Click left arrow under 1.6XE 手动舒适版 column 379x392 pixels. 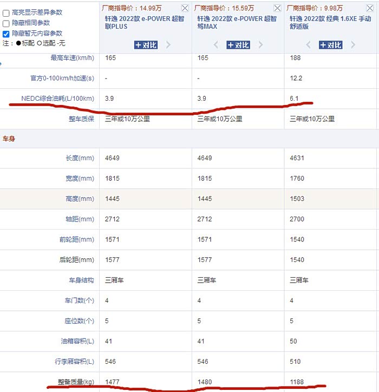(x=309, y=45)
